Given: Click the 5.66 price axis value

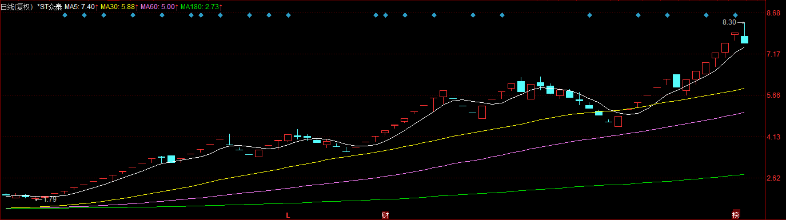Looking at the screenshot, I should [x=773, y=95].
